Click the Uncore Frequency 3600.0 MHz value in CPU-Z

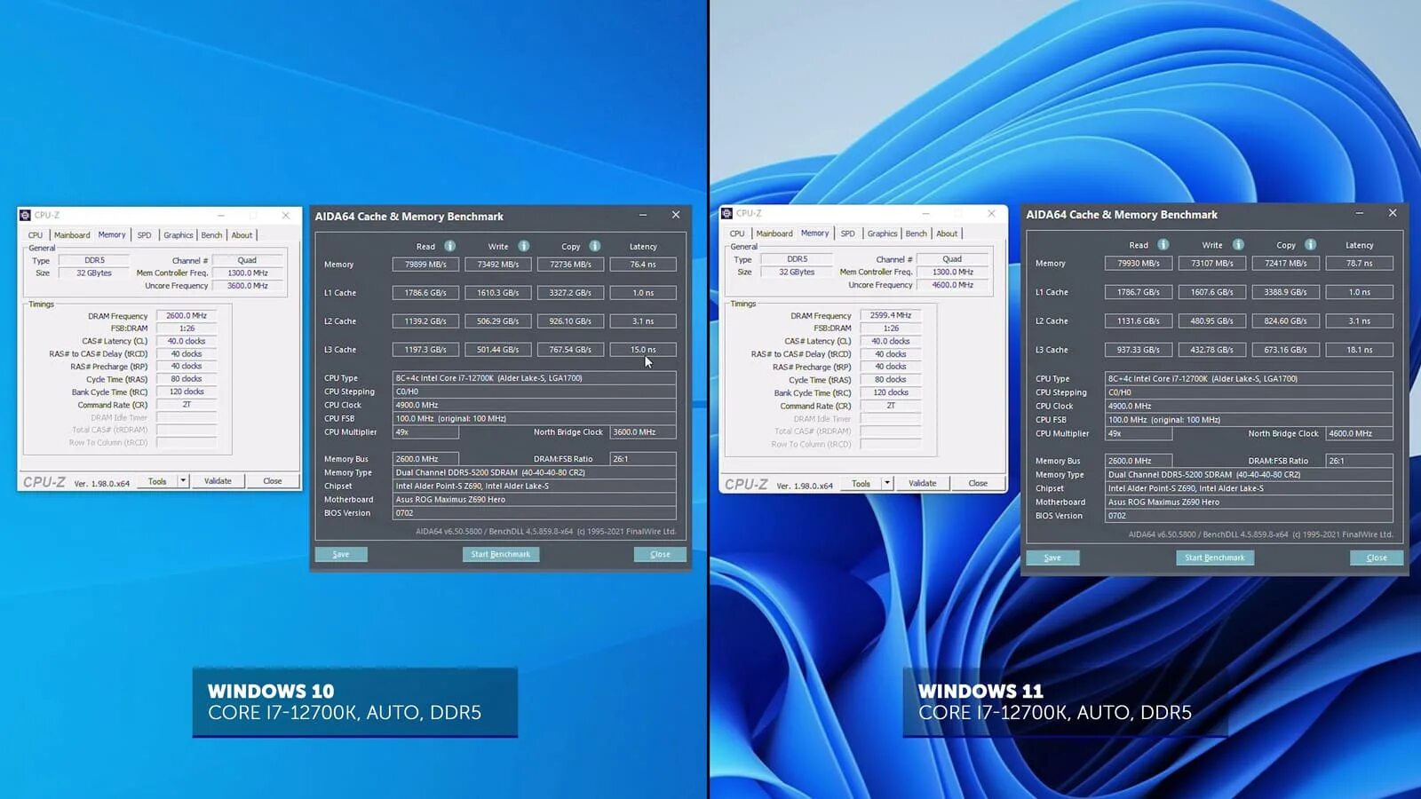click(x=248, y=286)
